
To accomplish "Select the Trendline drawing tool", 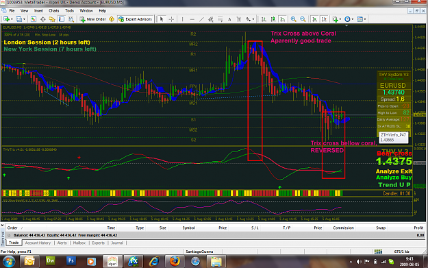I will [201, 19].
